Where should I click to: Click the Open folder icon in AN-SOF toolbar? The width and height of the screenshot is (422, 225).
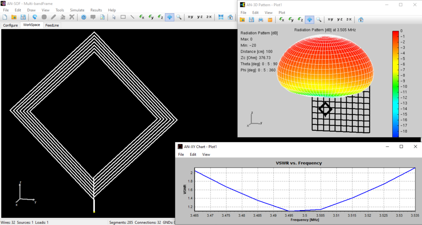(x=14, y=17)
